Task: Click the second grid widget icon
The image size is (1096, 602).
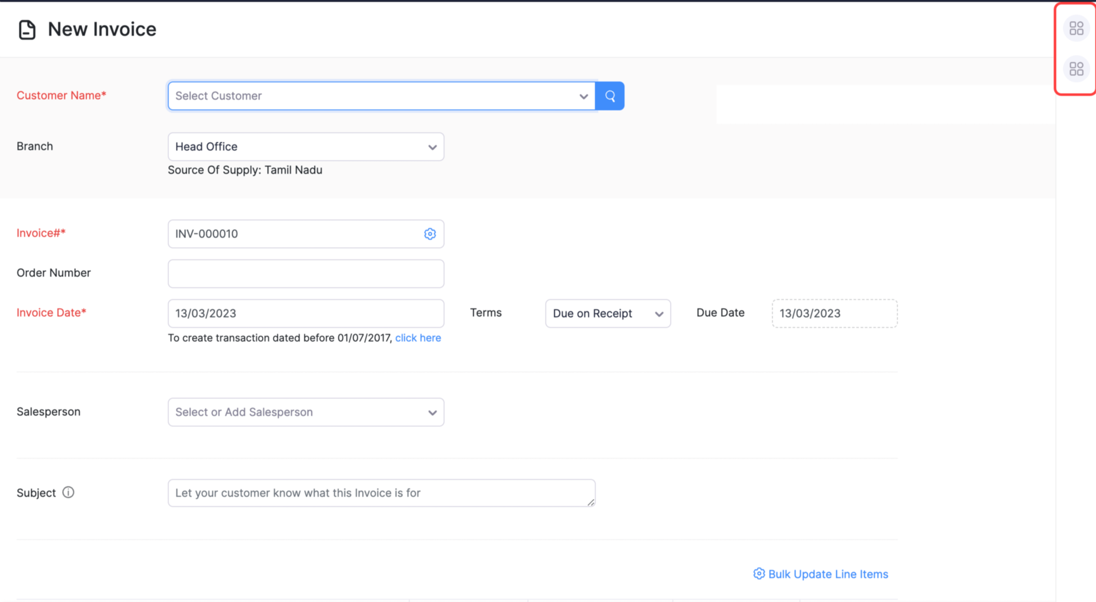Action: click(x=1076, y=69)
